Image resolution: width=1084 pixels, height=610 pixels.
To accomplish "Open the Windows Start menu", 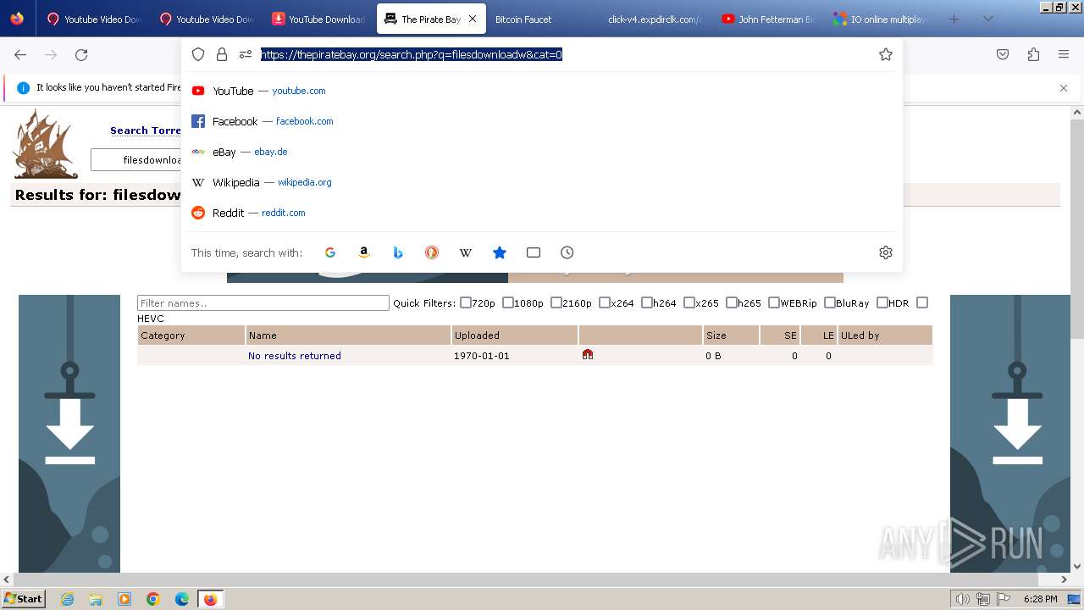I will pyautogui.click(x=23, y=599).
